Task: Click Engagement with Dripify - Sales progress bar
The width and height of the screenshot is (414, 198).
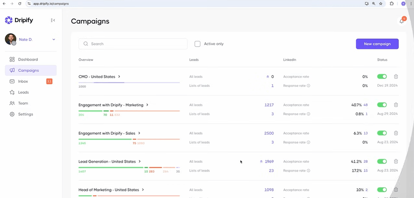Action: point(129,139)
